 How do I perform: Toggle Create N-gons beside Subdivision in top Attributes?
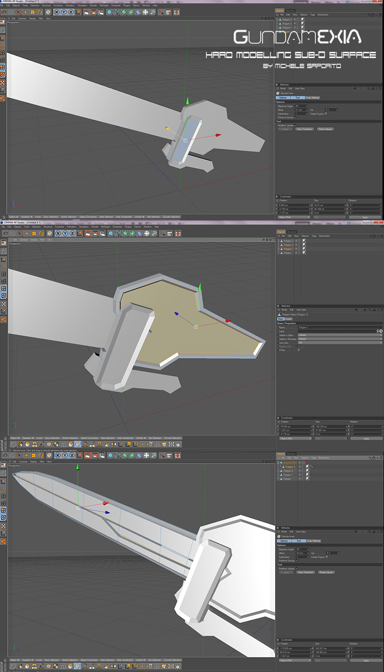tap(326, 114)
